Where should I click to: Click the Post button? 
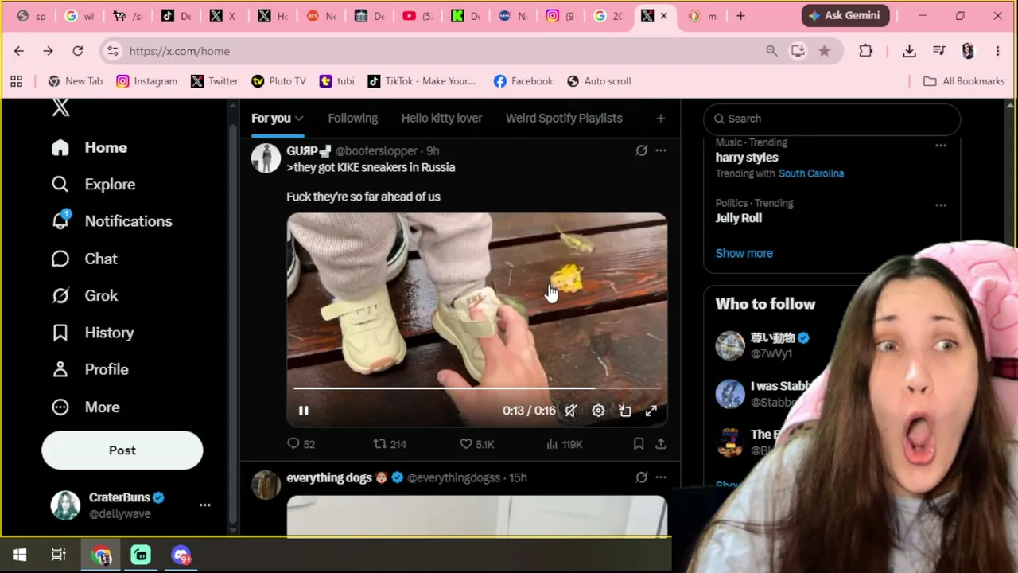(x=122, y=450)
